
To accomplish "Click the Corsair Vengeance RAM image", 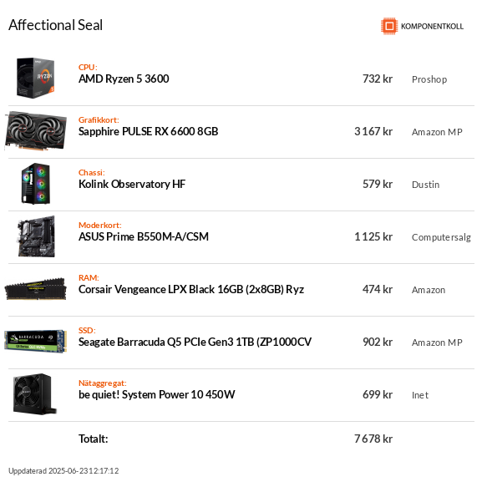I will [36, 289].
